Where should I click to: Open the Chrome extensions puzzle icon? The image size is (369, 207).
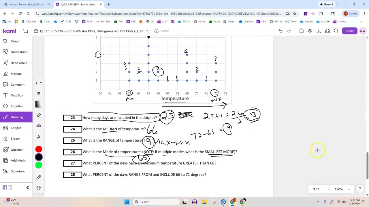coord(321,14)
